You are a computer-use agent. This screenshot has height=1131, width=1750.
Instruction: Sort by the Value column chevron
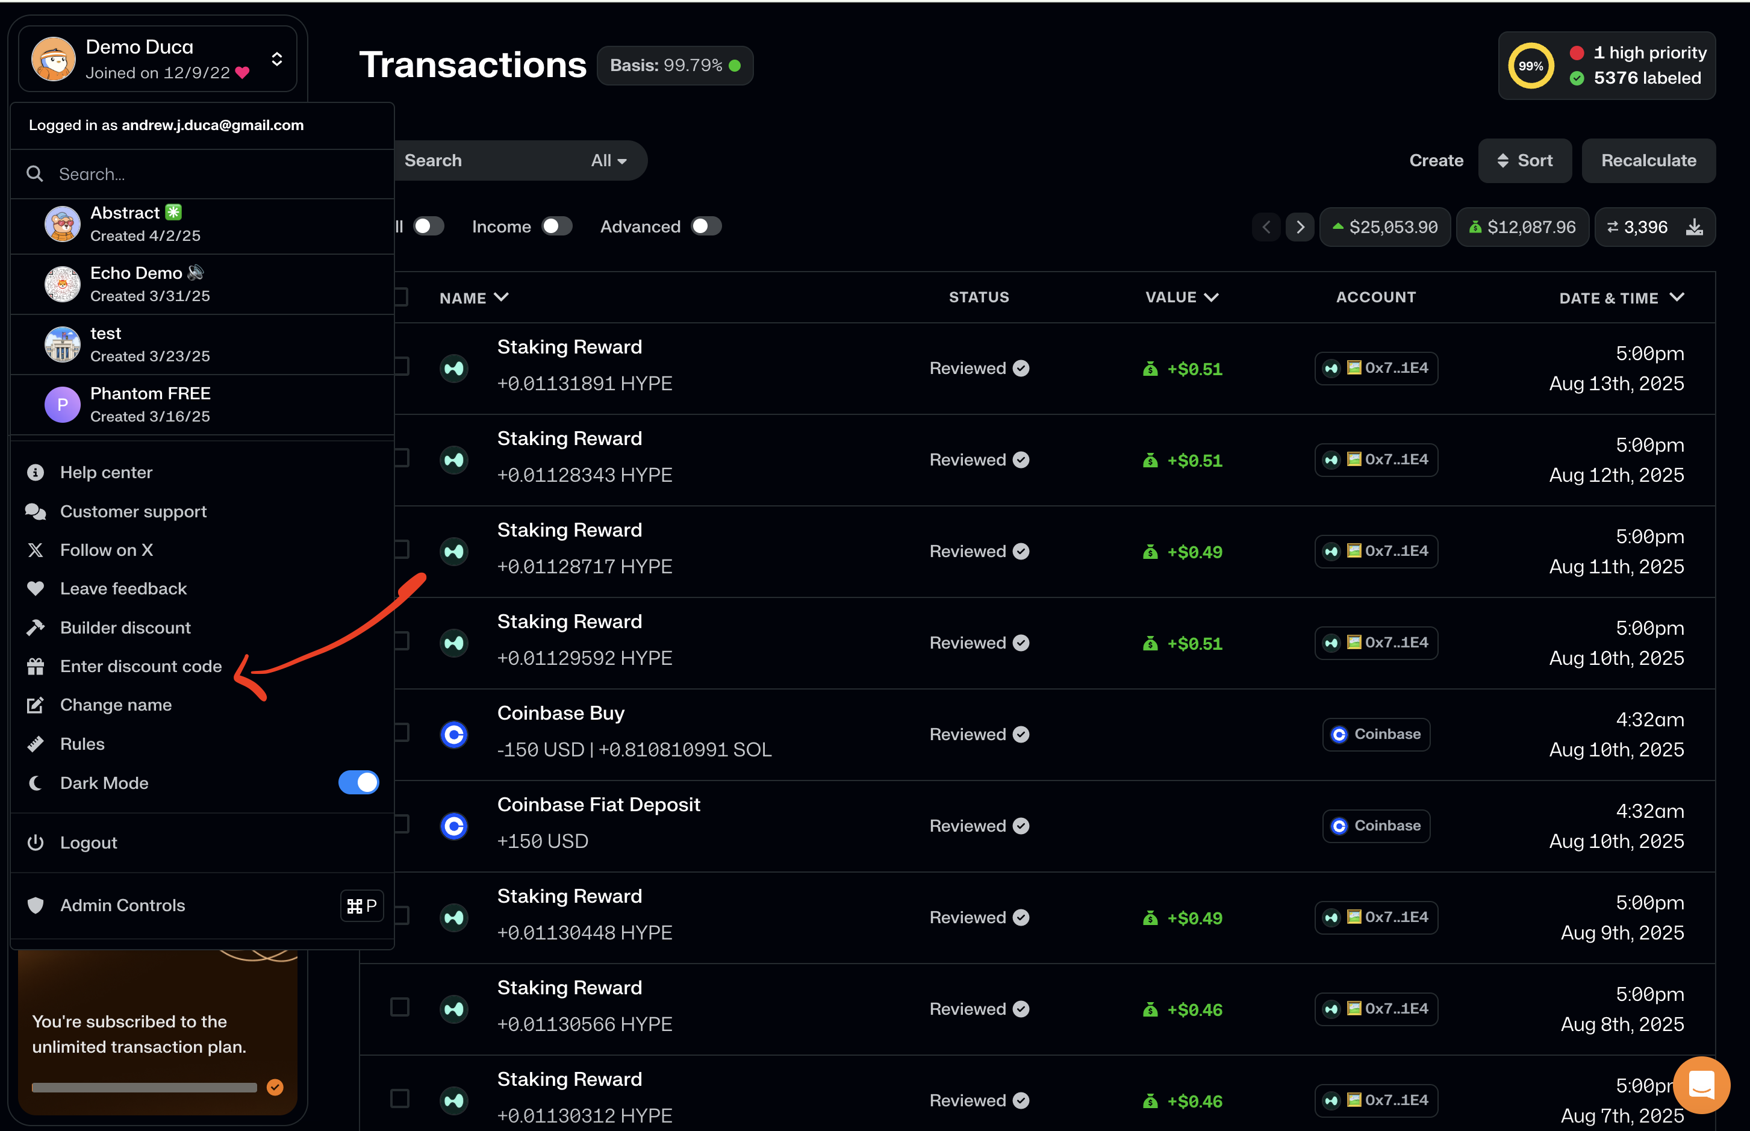pyautogui.click(x=1212, y=298)
